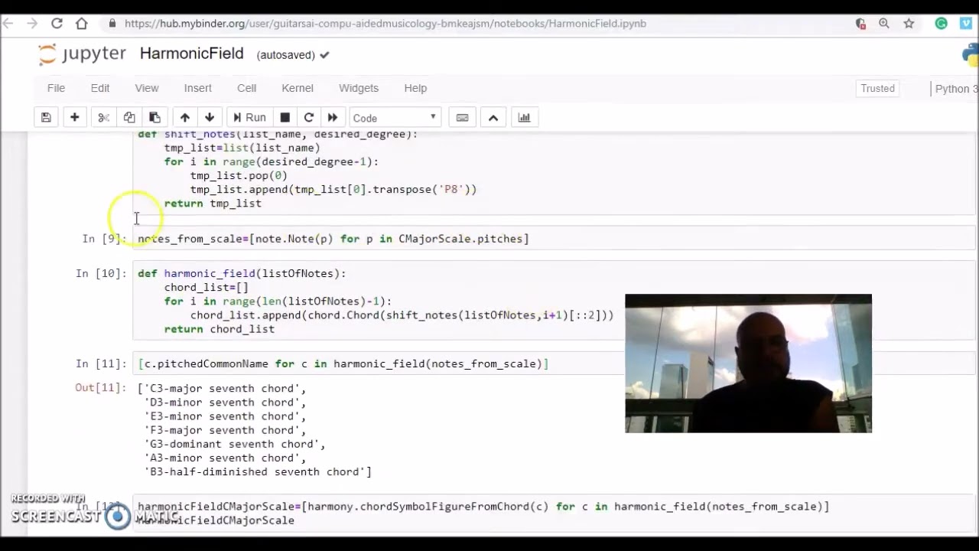The height and width of the screenshot is (551, 979).
Task: Save notebook with the floppy disk icon
Action: [x=46, y=118]
